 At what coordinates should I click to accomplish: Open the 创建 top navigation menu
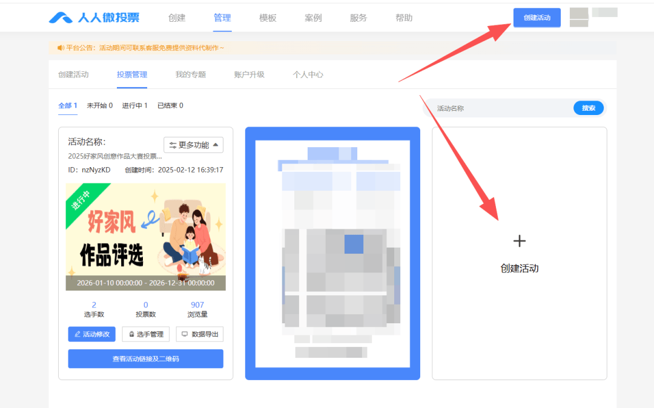coord(177,18)
